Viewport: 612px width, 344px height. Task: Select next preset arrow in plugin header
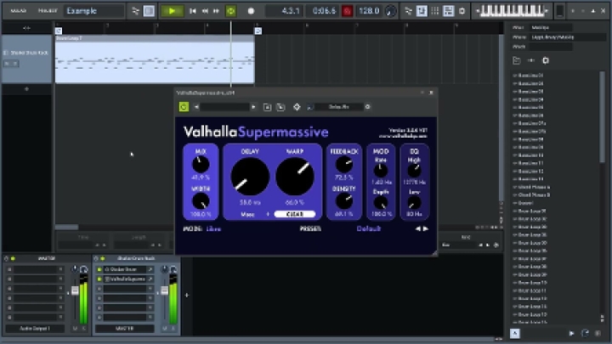[x=253, y=106]
